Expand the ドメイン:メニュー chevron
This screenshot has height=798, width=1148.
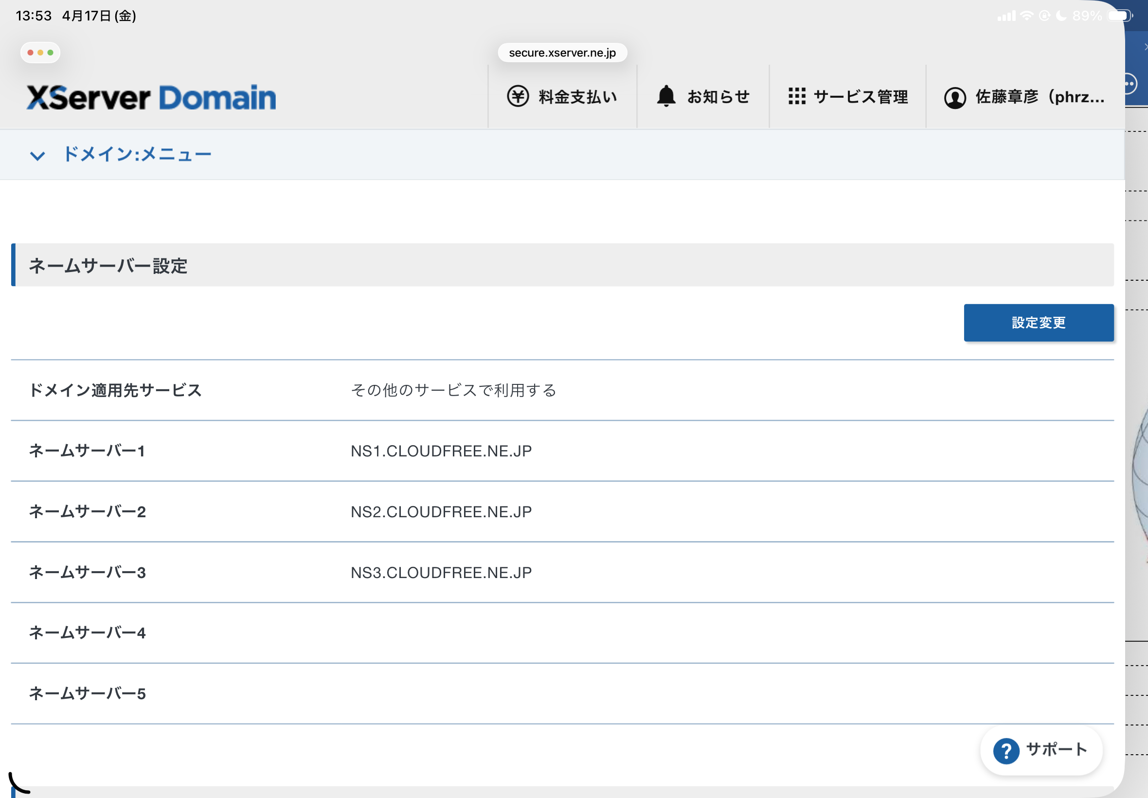coord(37,156)
